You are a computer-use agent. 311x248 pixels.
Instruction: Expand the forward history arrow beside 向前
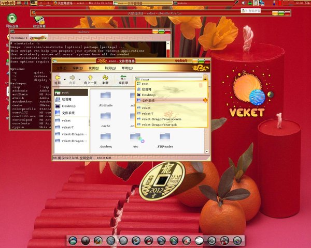pos(79,79)
